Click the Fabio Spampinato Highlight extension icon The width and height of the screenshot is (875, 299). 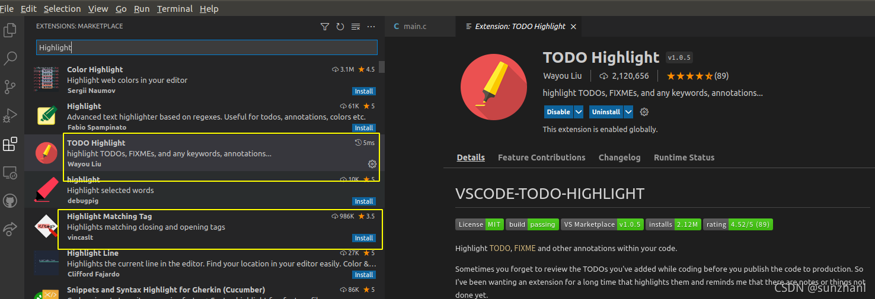pyautogui.click(x=46, y=117)
